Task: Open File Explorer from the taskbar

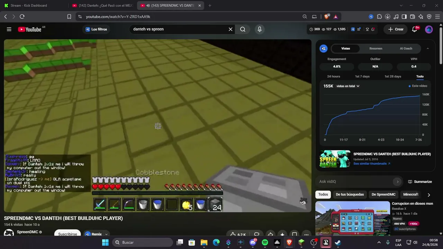Action: (204, 242)
